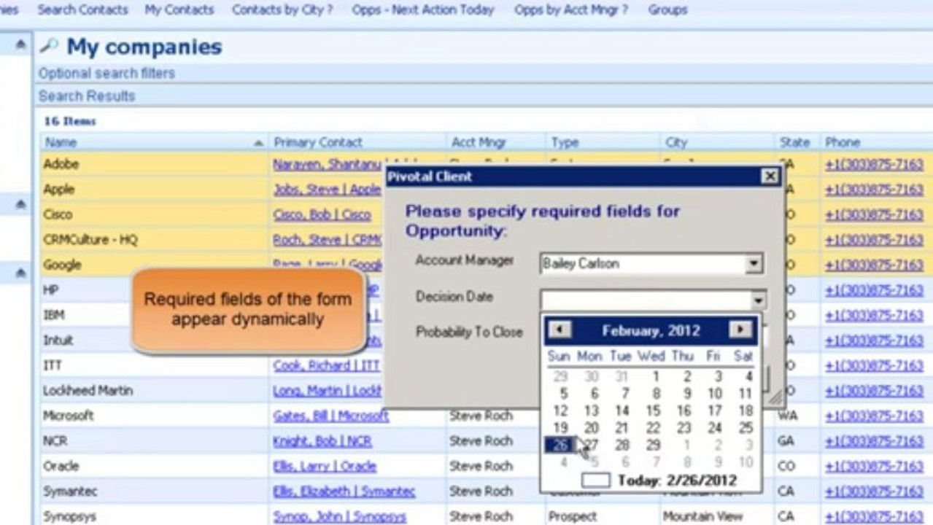Select February 1 in the calendar
This screenshot has width=933, height=525.
tap(656, 376)
